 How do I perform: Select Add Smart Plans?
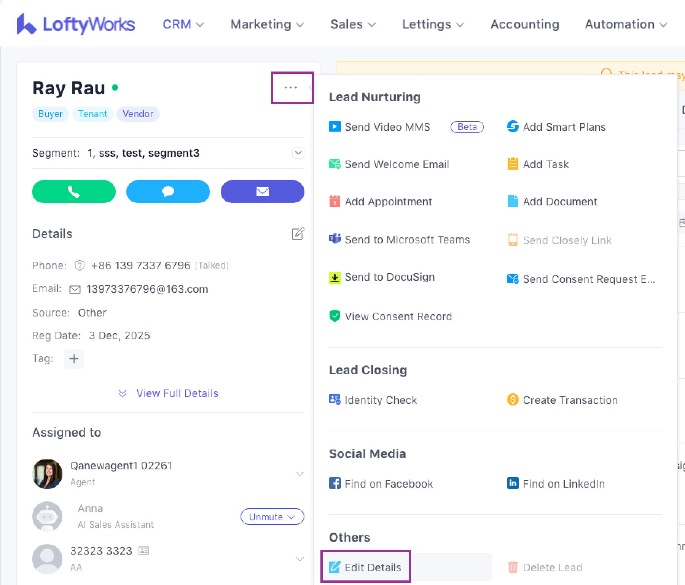point(564,127)
